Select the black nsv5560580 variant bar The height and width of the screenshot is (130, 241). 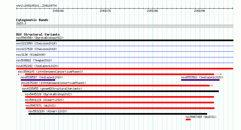[x=125, y=40]
